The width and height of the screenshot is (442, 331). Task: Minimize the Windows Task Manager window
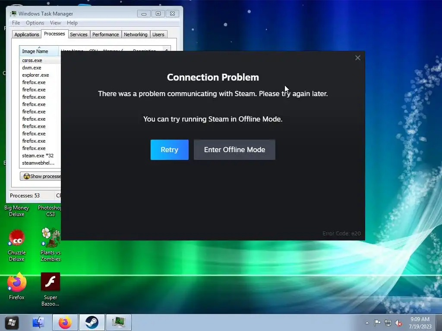(144, 13)
